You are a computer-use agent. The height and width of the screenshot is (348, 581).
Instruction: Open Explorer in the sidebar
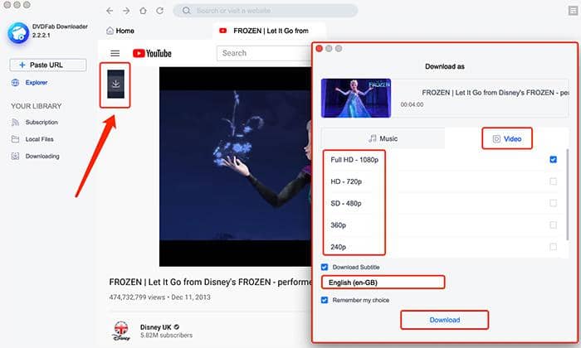point(37,83)
